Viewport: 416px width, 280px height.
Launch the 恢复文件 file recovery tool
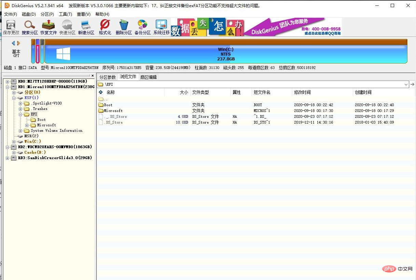coord(49,27)
